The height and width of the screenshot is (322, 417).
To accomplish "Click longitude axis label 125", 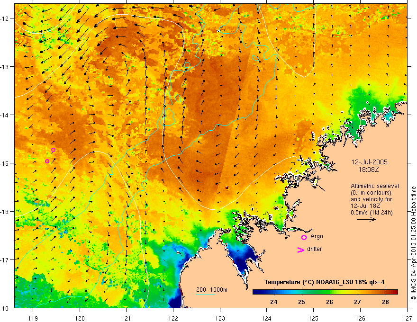I will [314, 318].
